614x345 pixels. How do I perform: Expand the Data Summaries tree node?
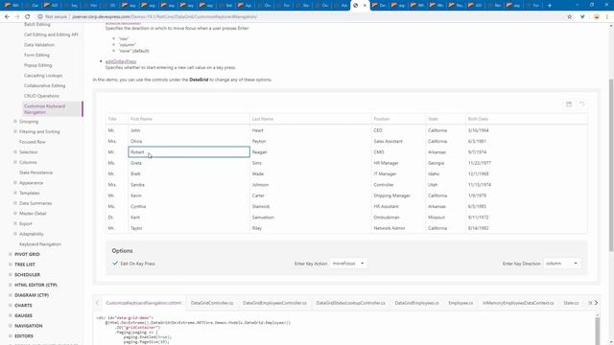(15, 203)
